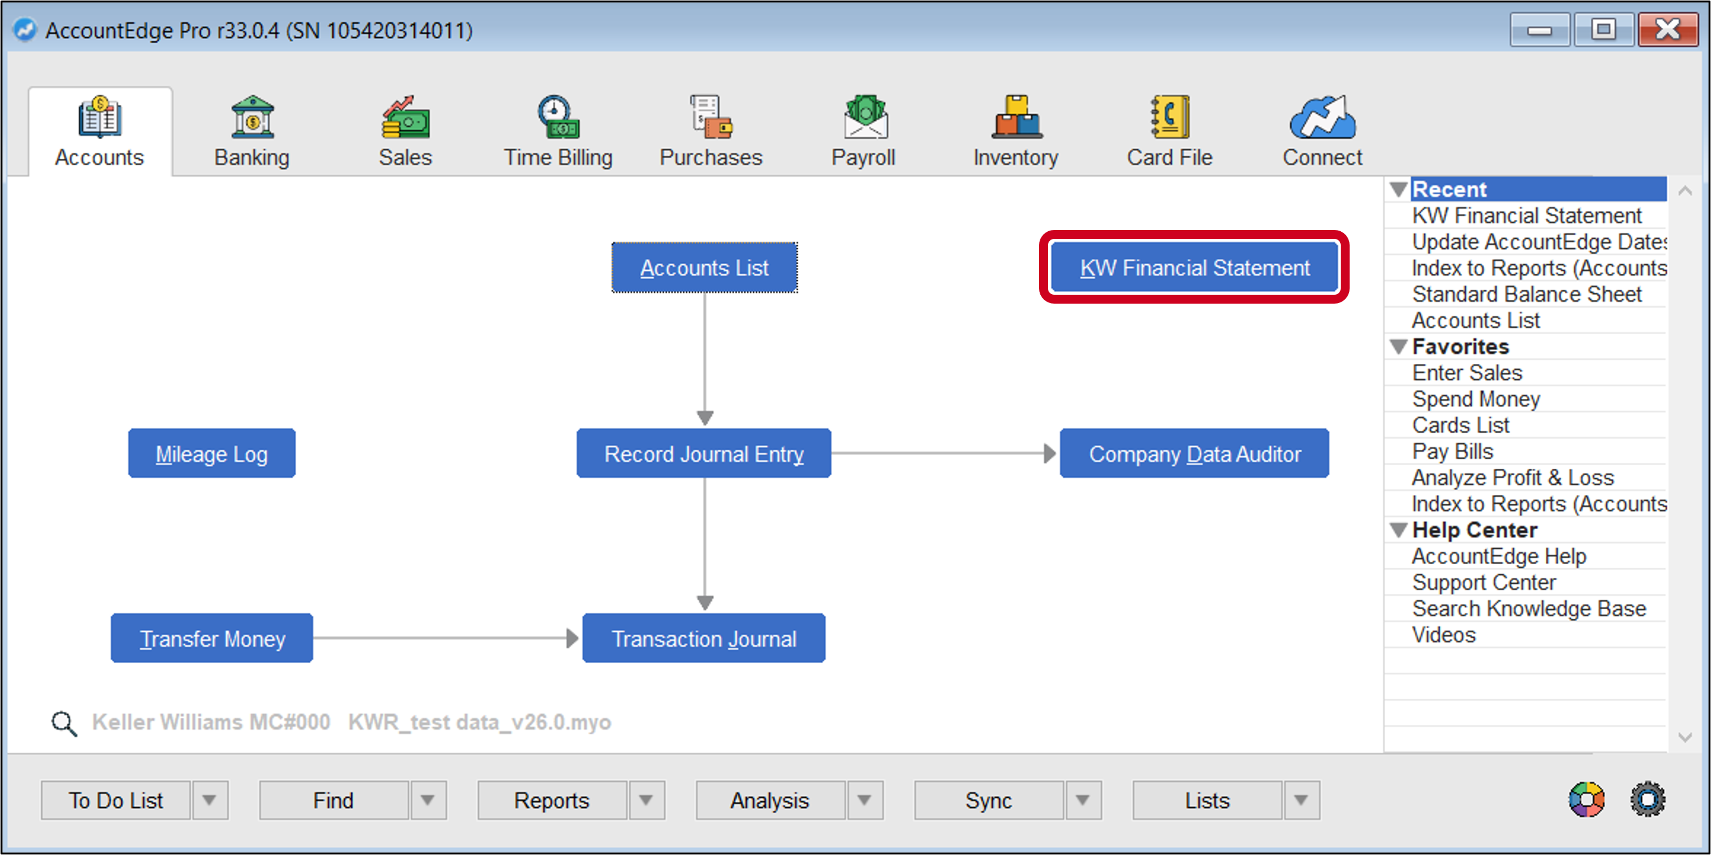
Task: Open the Card File module
Action: [x=1169, y=130]
